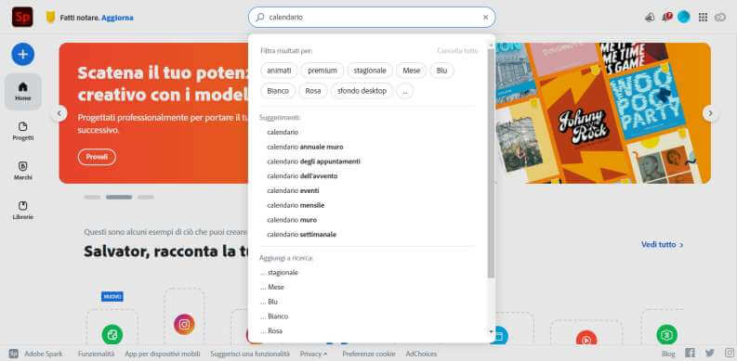This screenshot has height=361, width=737.
Task: Open the Creative Cloud icon
Action: tap(720, 18)
